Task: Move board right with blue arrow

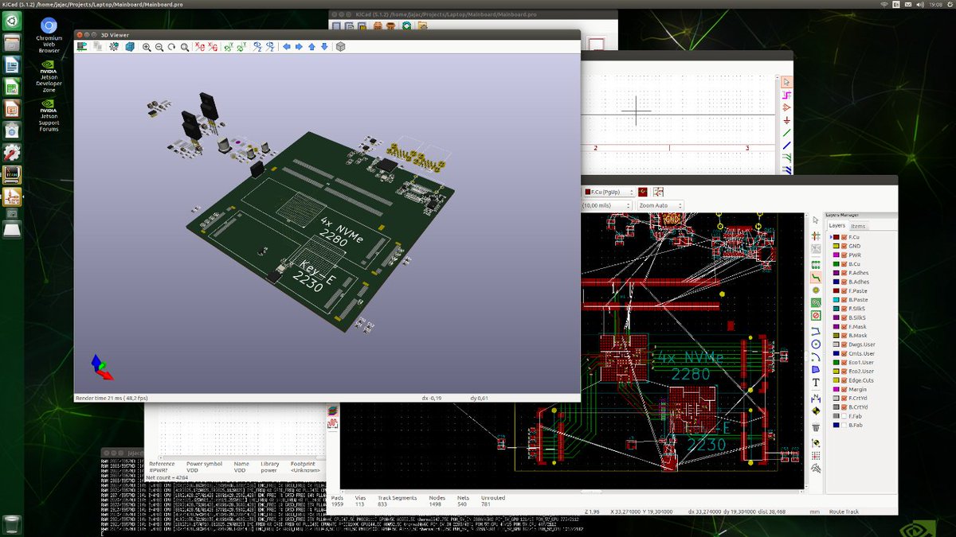Action: pos(299,47)
